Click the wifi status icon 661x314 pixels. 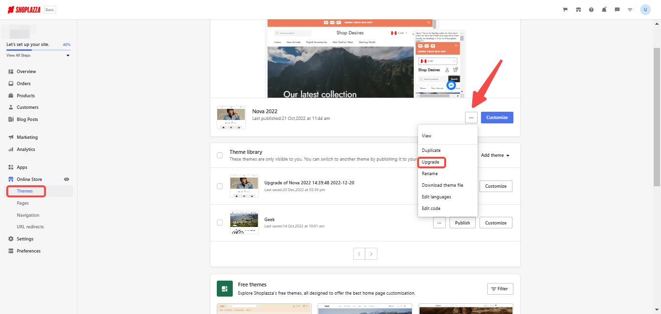click(x=630, y=10)
